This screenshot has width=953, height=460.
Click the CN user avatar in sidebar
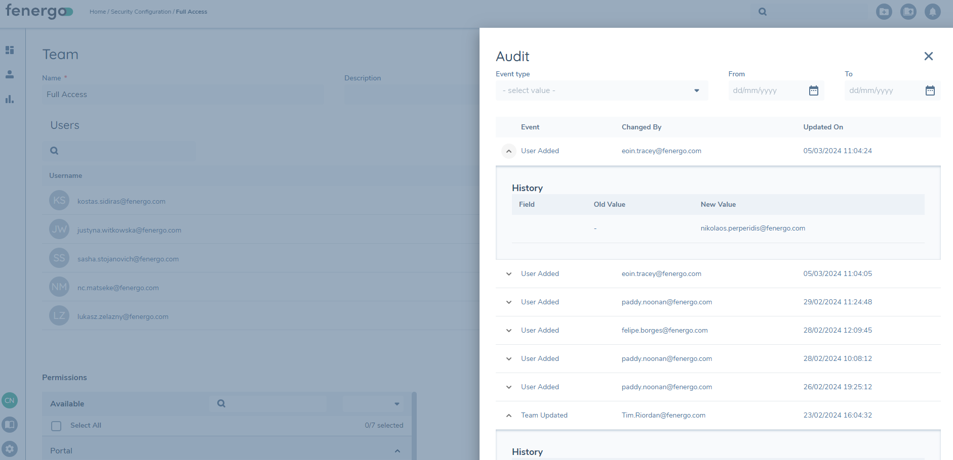pyautogui.click(x=10, y=400)
